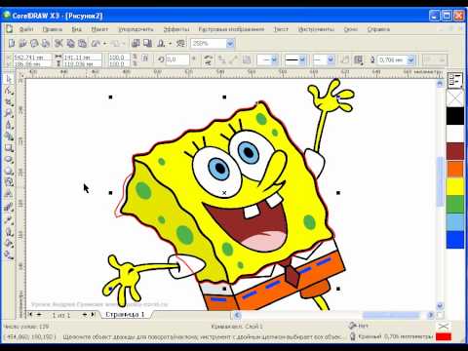This screenshot has width=468, height=351.
Task: Open the Текст menu
Action: click(x=281, y=29)
